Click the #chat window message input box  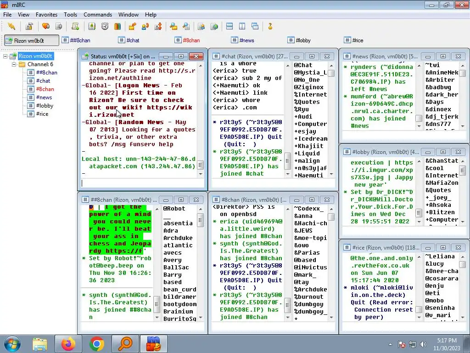click(273, 183)
